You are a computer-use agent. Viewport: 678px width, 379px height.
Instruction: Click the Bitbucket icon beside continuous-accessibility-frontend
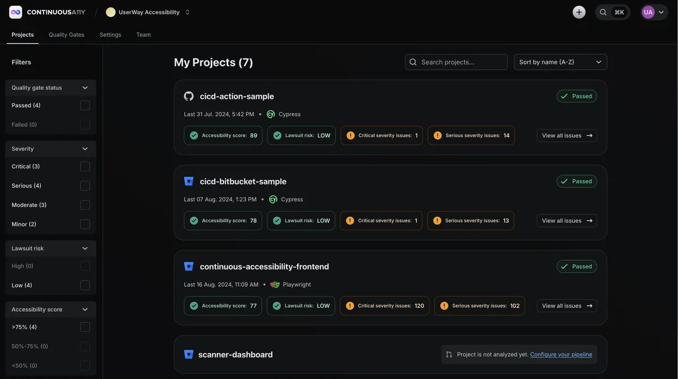coord(189,266)
